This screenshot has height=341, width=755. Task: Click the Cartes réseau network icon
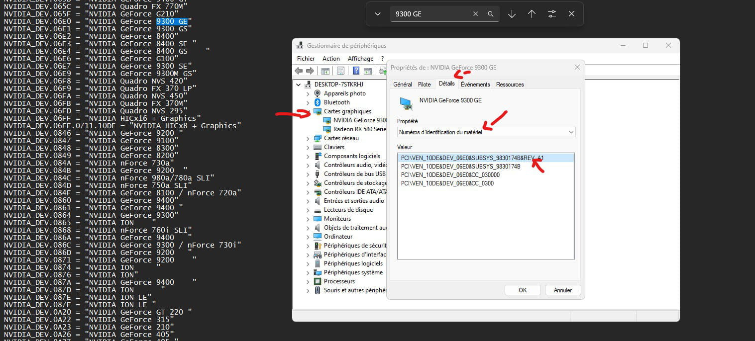pos(318,138)
